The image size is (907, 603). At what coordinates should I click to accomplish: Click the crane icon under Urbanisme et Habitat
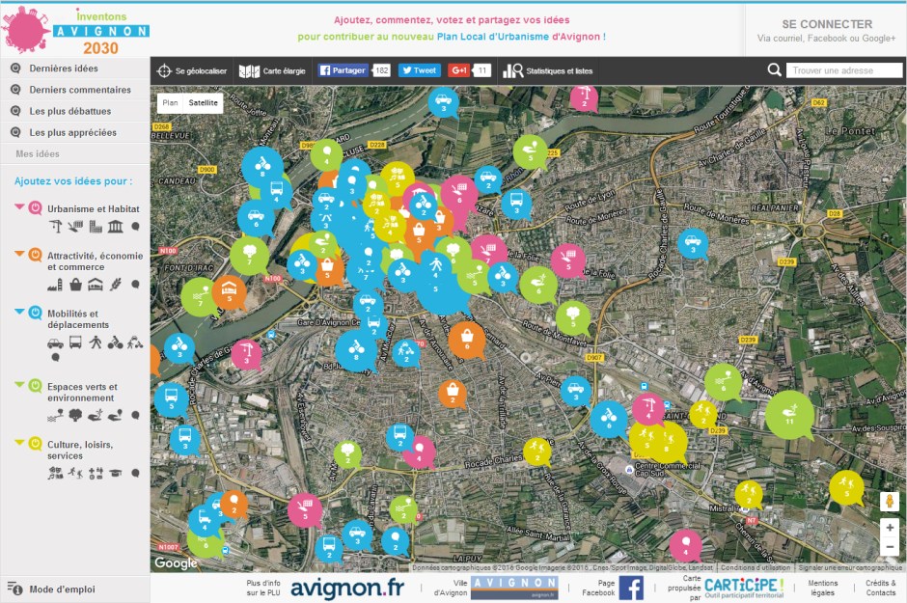55,226
